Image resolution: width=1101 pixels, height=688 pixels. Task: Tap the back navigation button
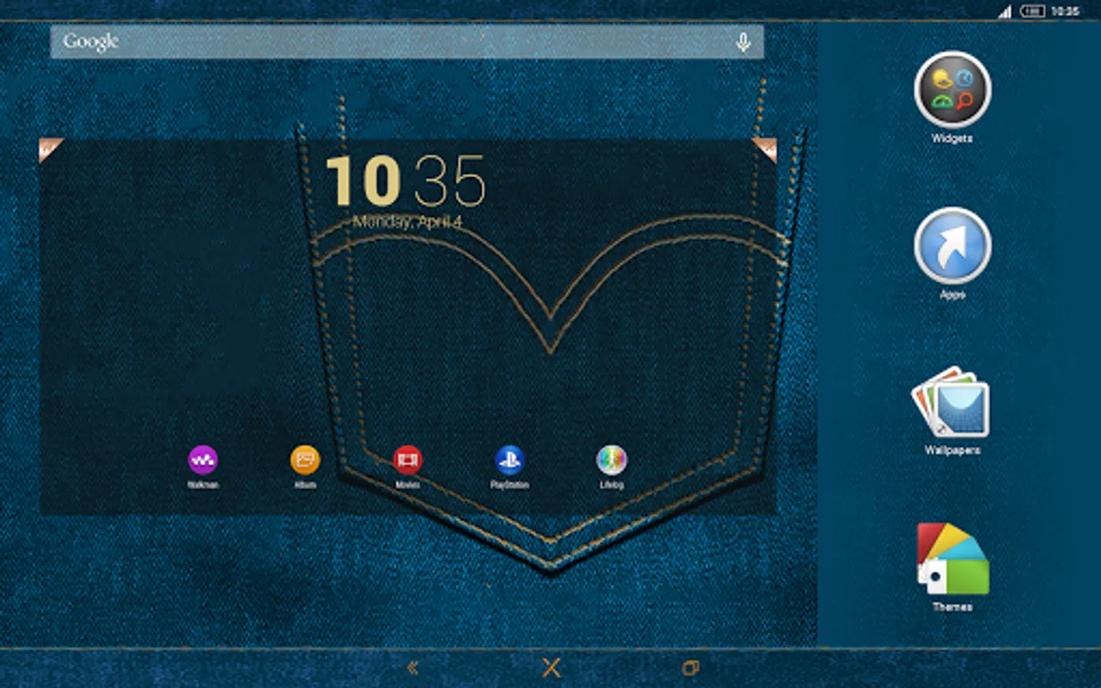tap(413, 668)
